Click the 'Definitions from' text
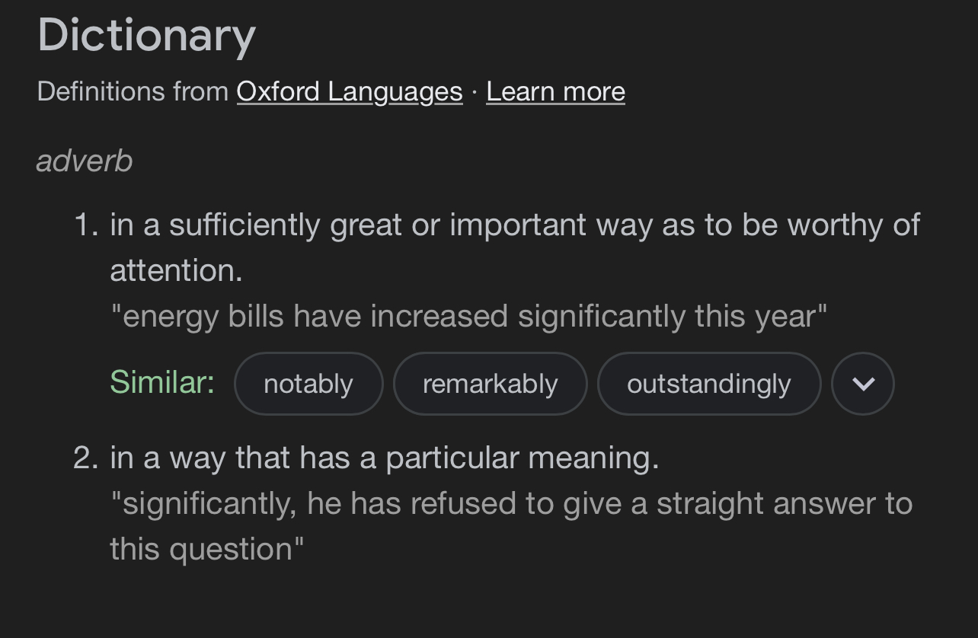This screenshot has height=638, width=978. pos(133,91)
